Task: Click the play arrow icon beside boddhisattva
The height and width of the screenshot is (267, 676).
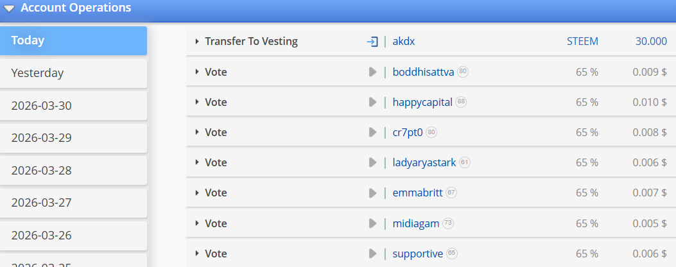Action: pos(372,72)
